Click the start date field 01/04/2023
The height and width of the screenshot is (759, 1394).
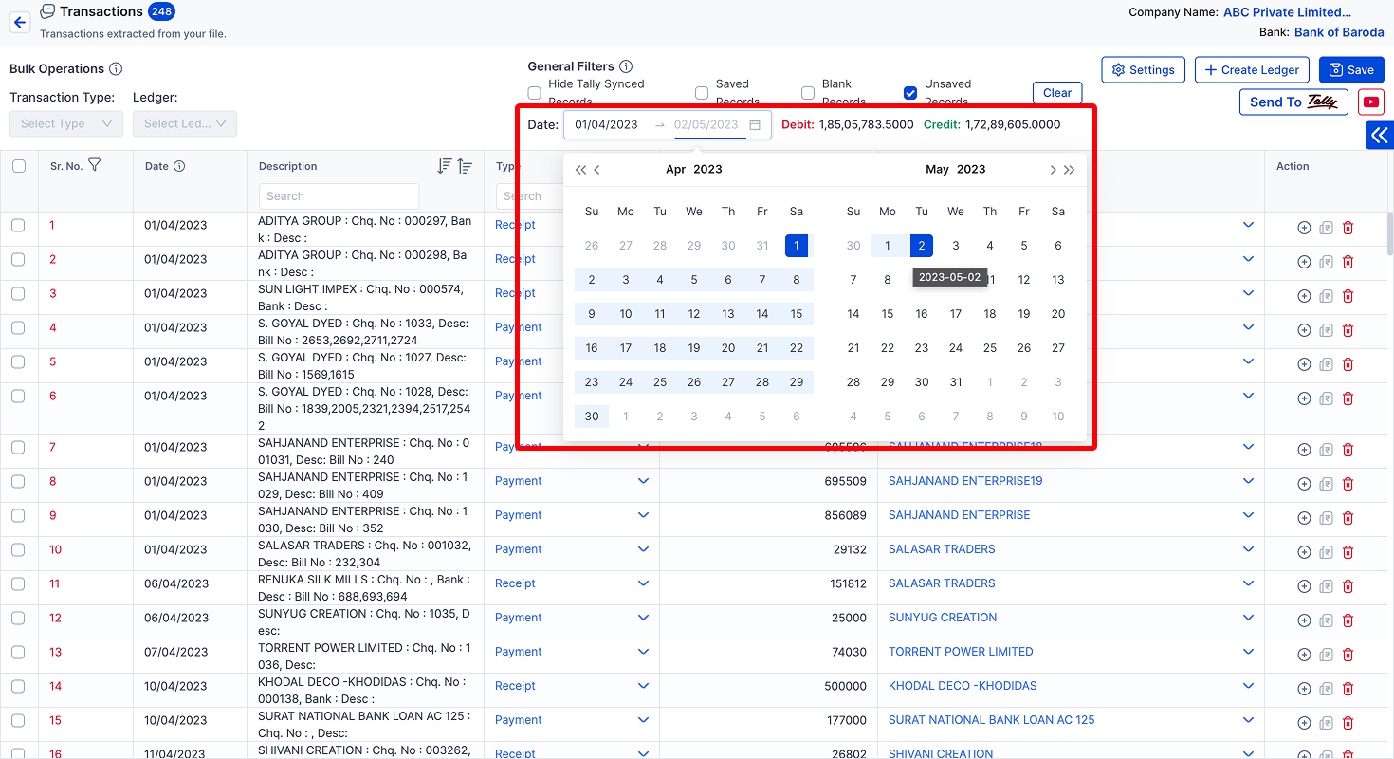(x=607, y=124)
